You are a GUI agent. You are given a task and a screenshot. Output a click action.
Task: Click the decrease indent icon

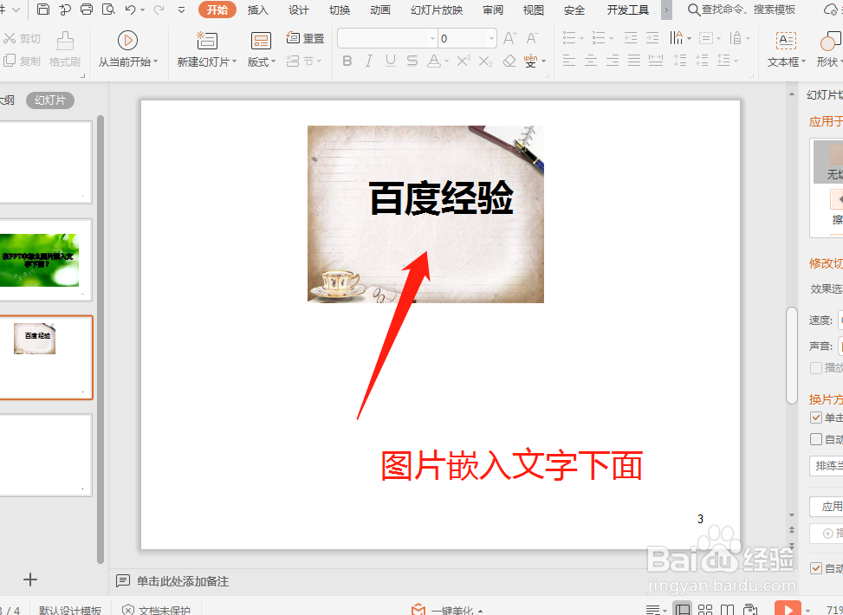pyautogui.click(x=631, y=37)
